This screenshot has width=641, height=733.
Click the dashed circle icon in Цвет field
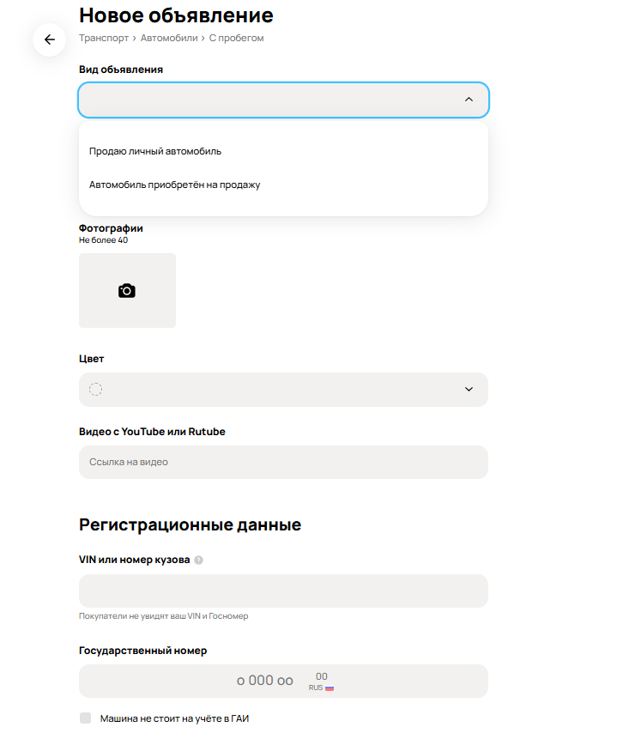point(94,389)
